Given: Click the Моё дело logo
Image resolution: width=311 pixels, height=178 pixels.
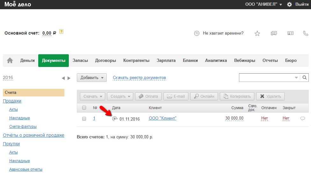Looking at the screenshot, I should [18, 4].
